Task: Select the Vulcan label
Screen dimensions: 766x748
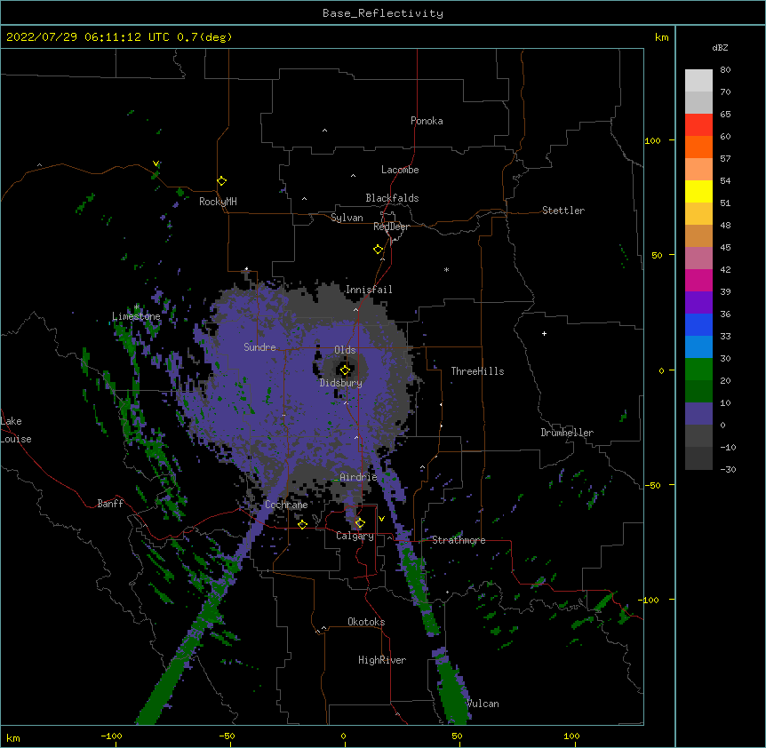Action: point(483,704)
